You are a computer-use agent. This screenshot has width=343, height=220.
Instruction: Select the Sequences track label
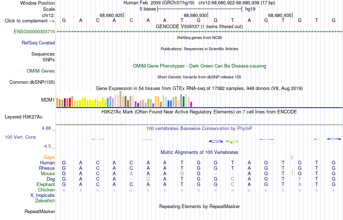43,54
